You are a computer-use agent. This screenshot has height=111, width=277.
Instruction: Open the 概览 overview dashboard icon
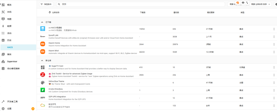pos(3,5)
